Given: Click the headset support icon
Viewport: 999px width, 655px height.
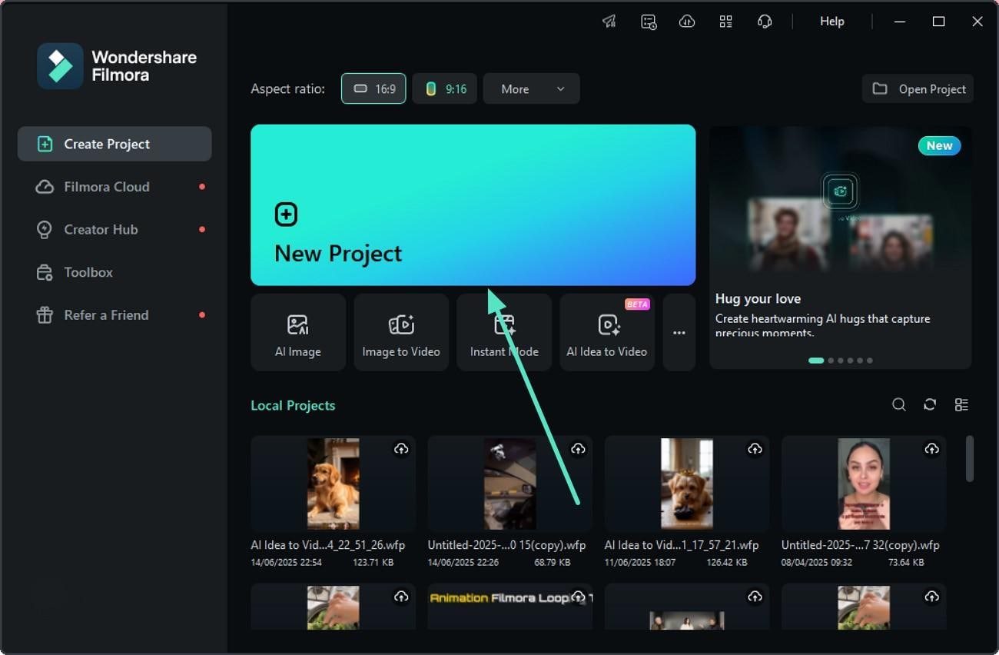Looking at the screenshot, I should click(x=765, y=22).
